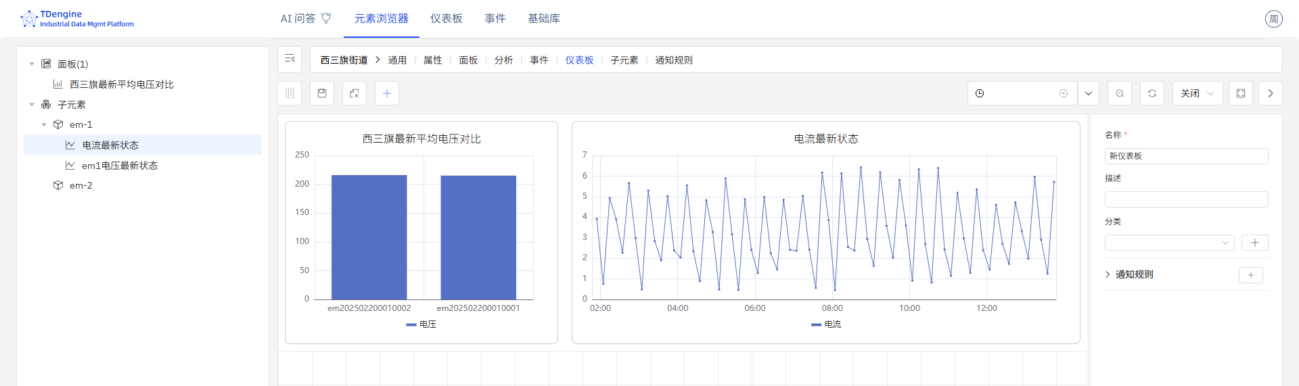Open the 分类 dropdown
The height and width of the screenshot is (386, 1299).
click(x=1169, y=243)
